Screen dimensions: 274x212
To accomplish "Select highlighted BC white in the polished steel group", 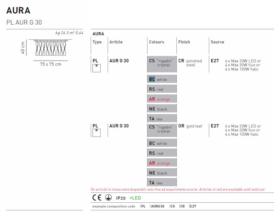I will click(162, 79).
